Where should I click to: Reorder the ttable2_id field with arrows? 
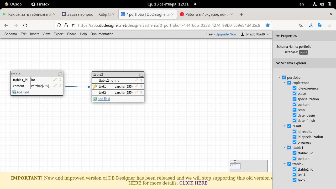point(141,80)
